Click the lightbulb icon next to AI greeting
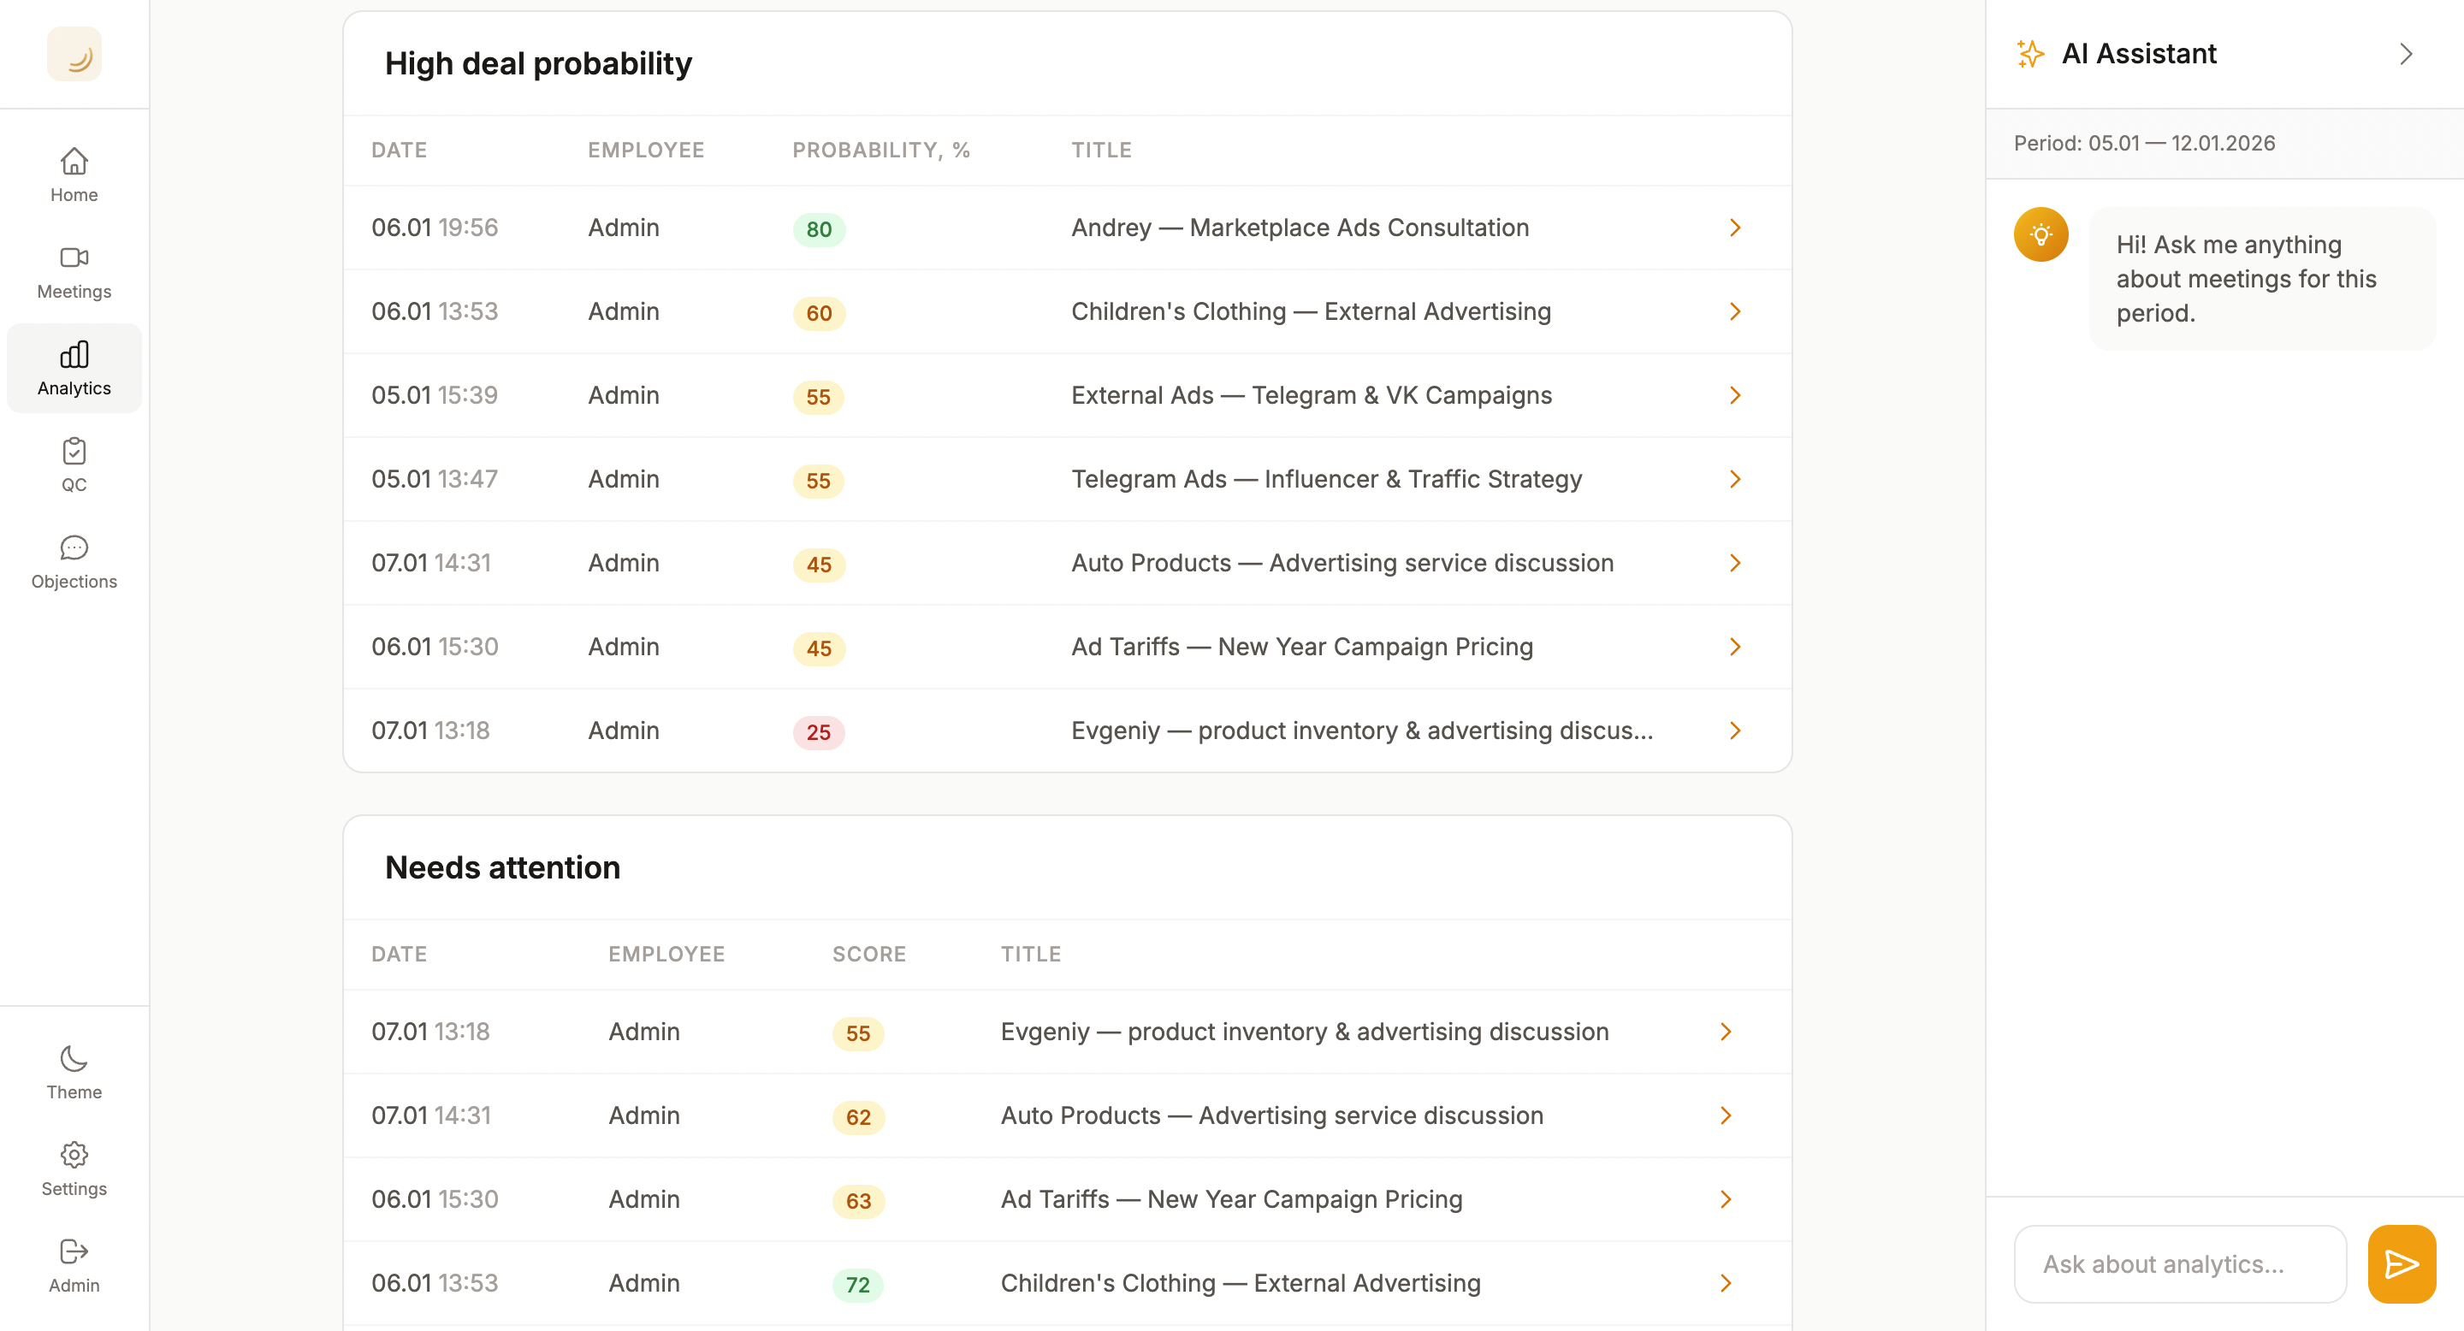This screenshot has width=2464, height=1331. (x=2041, y=234)
